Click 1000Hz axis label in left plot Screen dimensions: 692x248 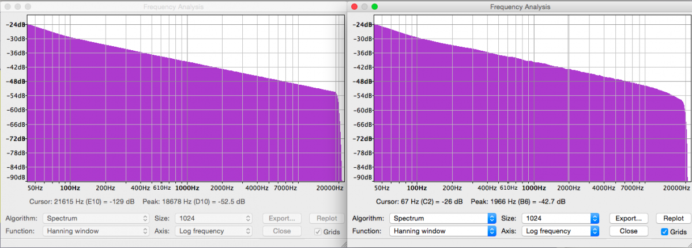(x=187, y=188)
